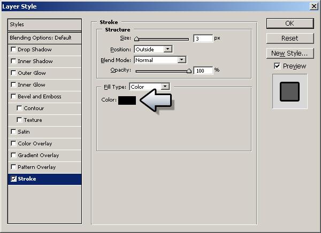The image size is (321, 233).
Task: Check the Inner Glow checkbox
Action: (x=13, y=84)
